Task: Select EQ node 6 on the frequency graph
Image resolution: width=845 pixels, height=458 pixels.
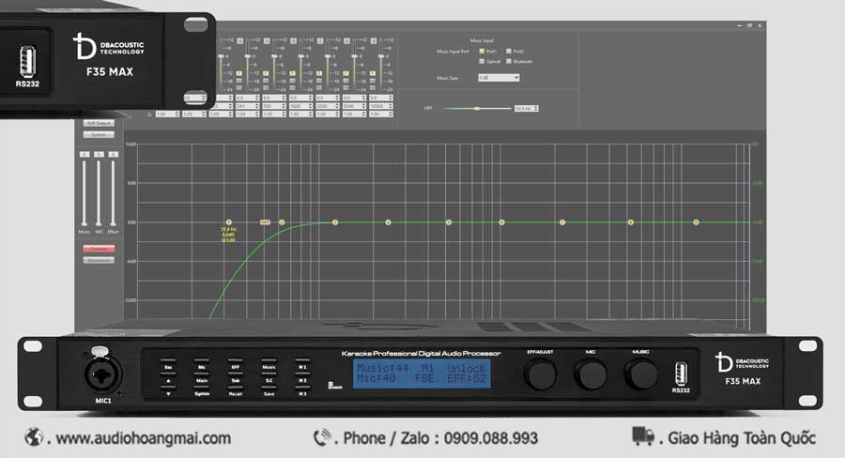Action: click(x=501, y=222)
